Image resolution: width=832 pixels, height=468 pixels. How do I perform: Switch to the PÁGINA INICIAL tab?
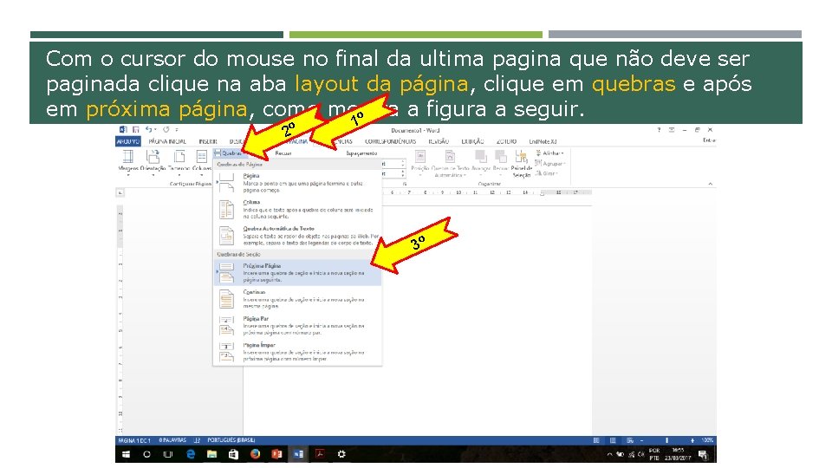coord(167,141)
